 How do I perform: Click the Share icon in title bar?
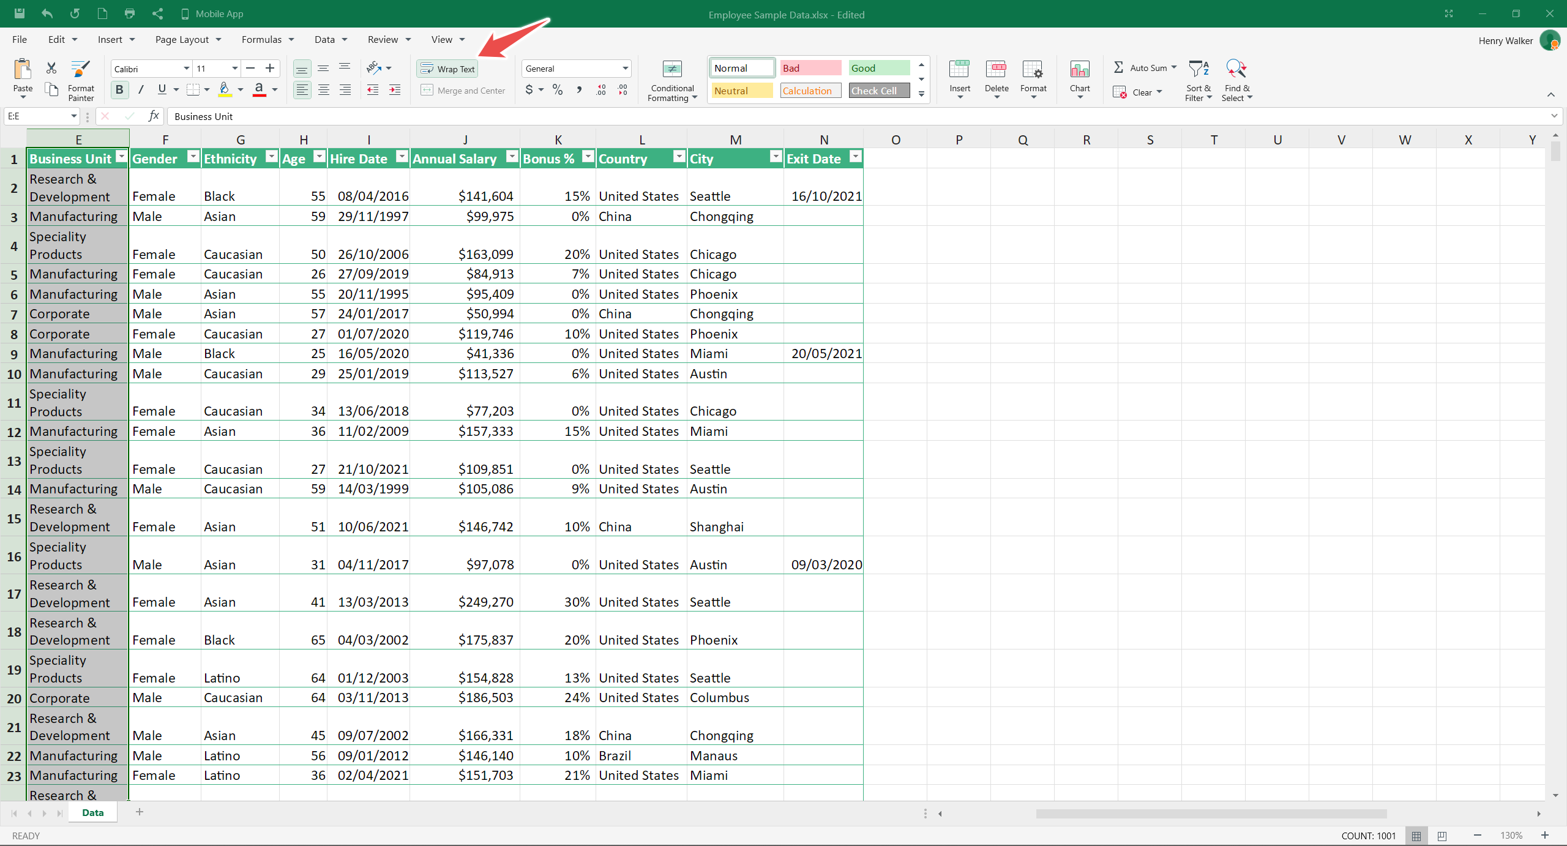click(157, 13)
